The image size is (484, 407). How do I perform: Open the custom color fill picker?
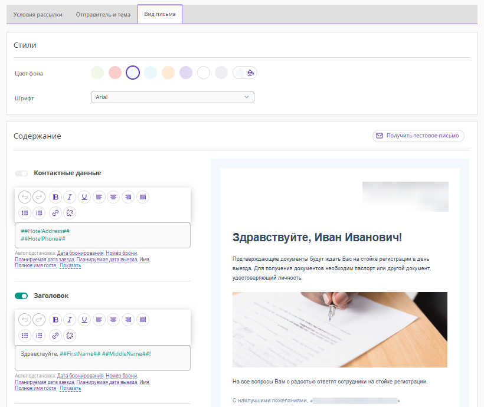coord(245,73)
